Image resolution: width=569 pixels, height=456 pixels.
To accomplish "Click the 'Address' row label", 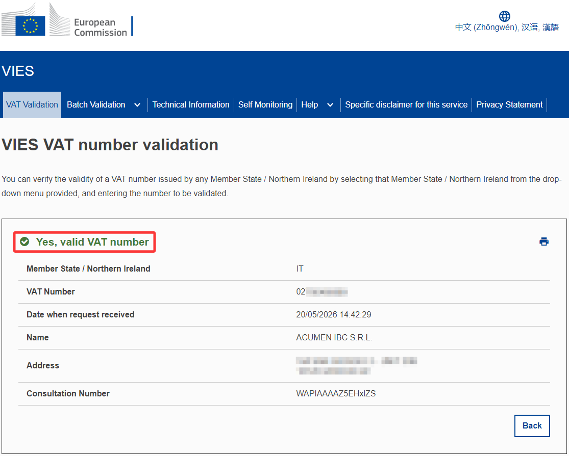I will [x=42, y=365].
